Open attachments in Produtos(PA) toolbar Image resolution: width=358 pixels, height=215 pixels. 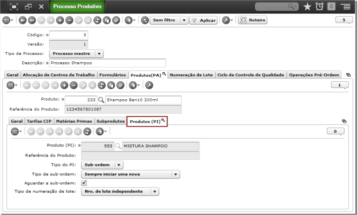[120, 85]
